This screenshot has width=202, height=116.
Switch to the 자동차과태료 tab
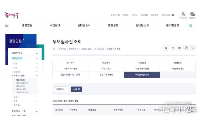[x=178, y=69]
